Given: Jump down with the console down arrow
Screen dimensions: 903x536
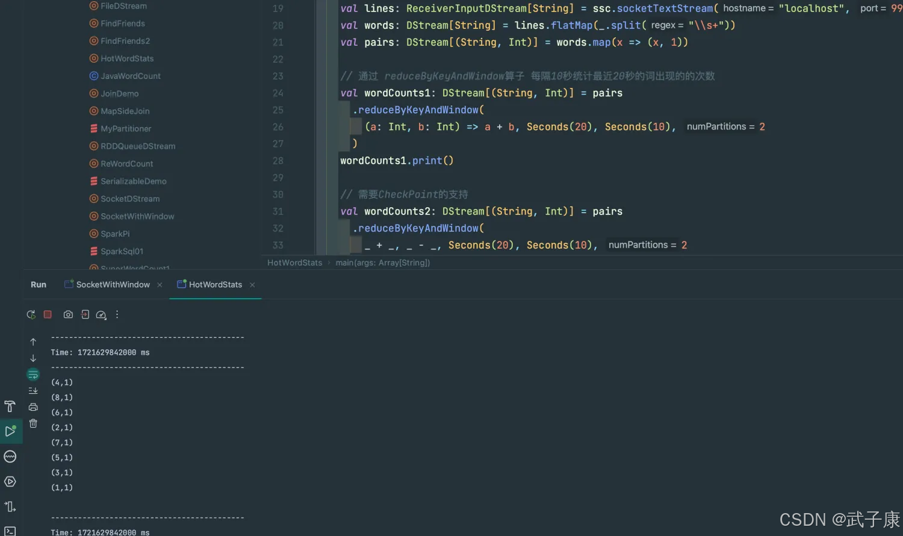Looking at the screenshot, I should pos(33,358).
